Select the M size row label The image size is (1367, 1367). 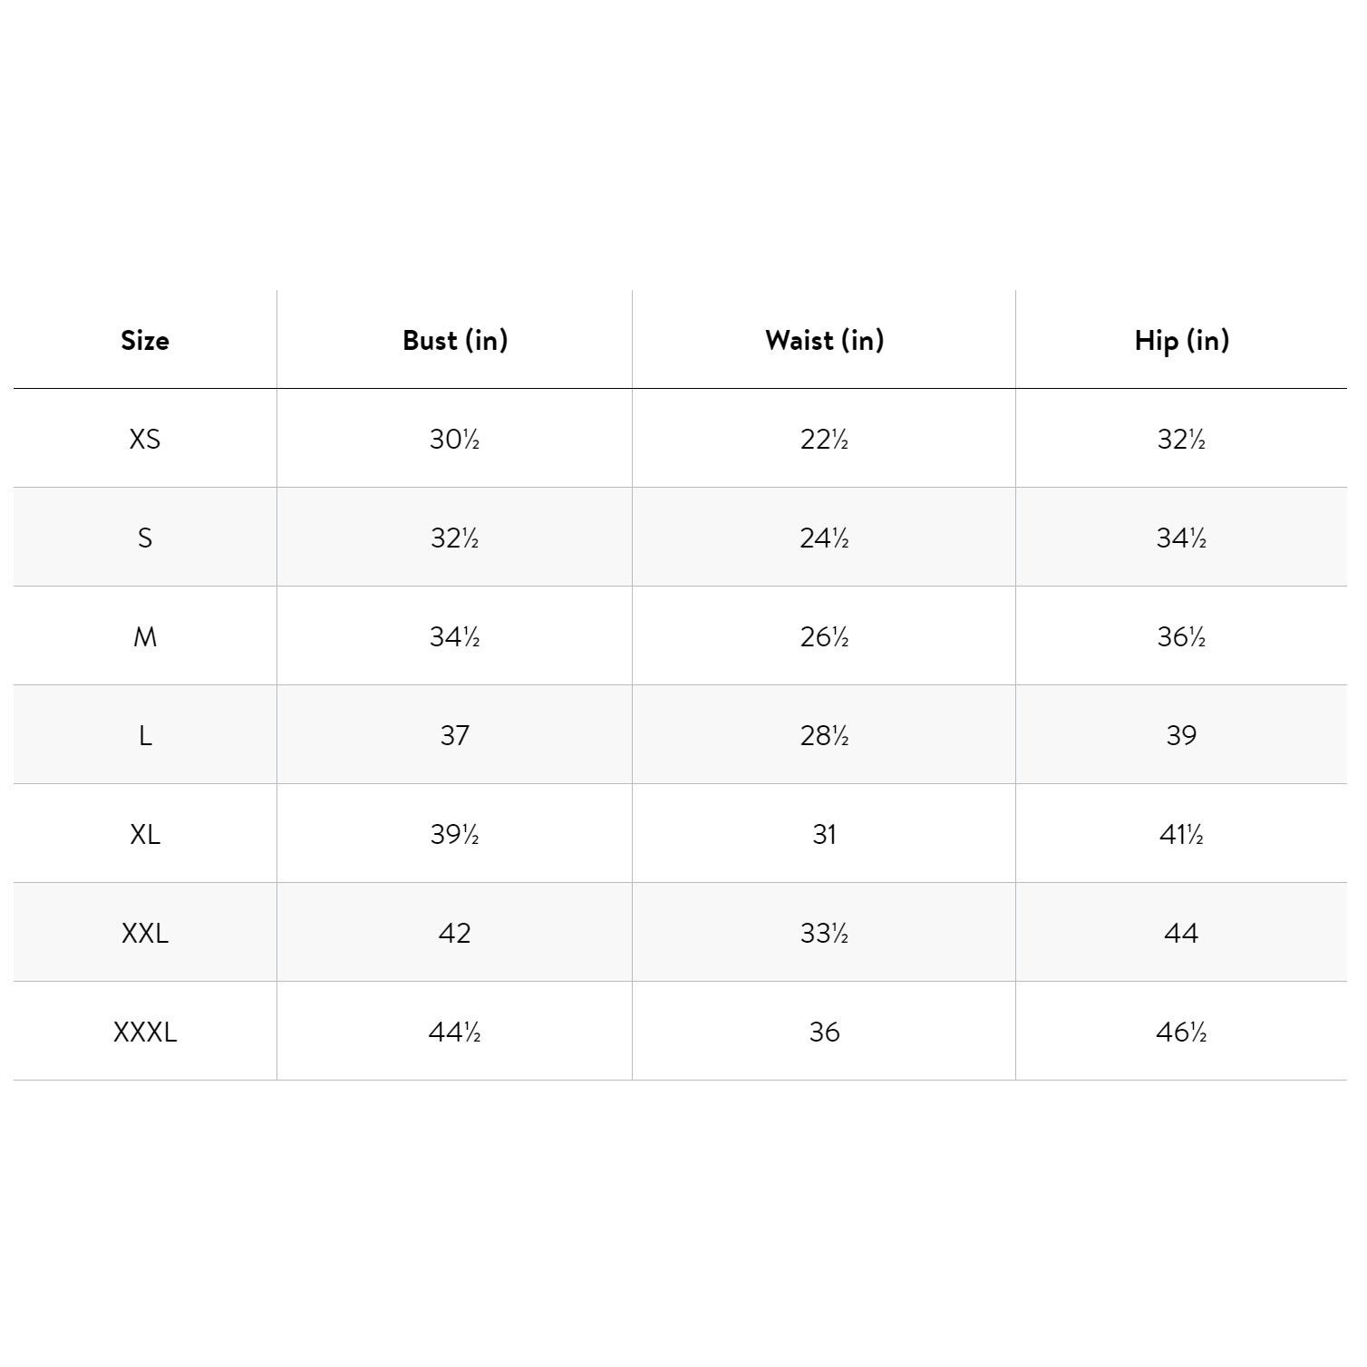[x=145, y=636]
